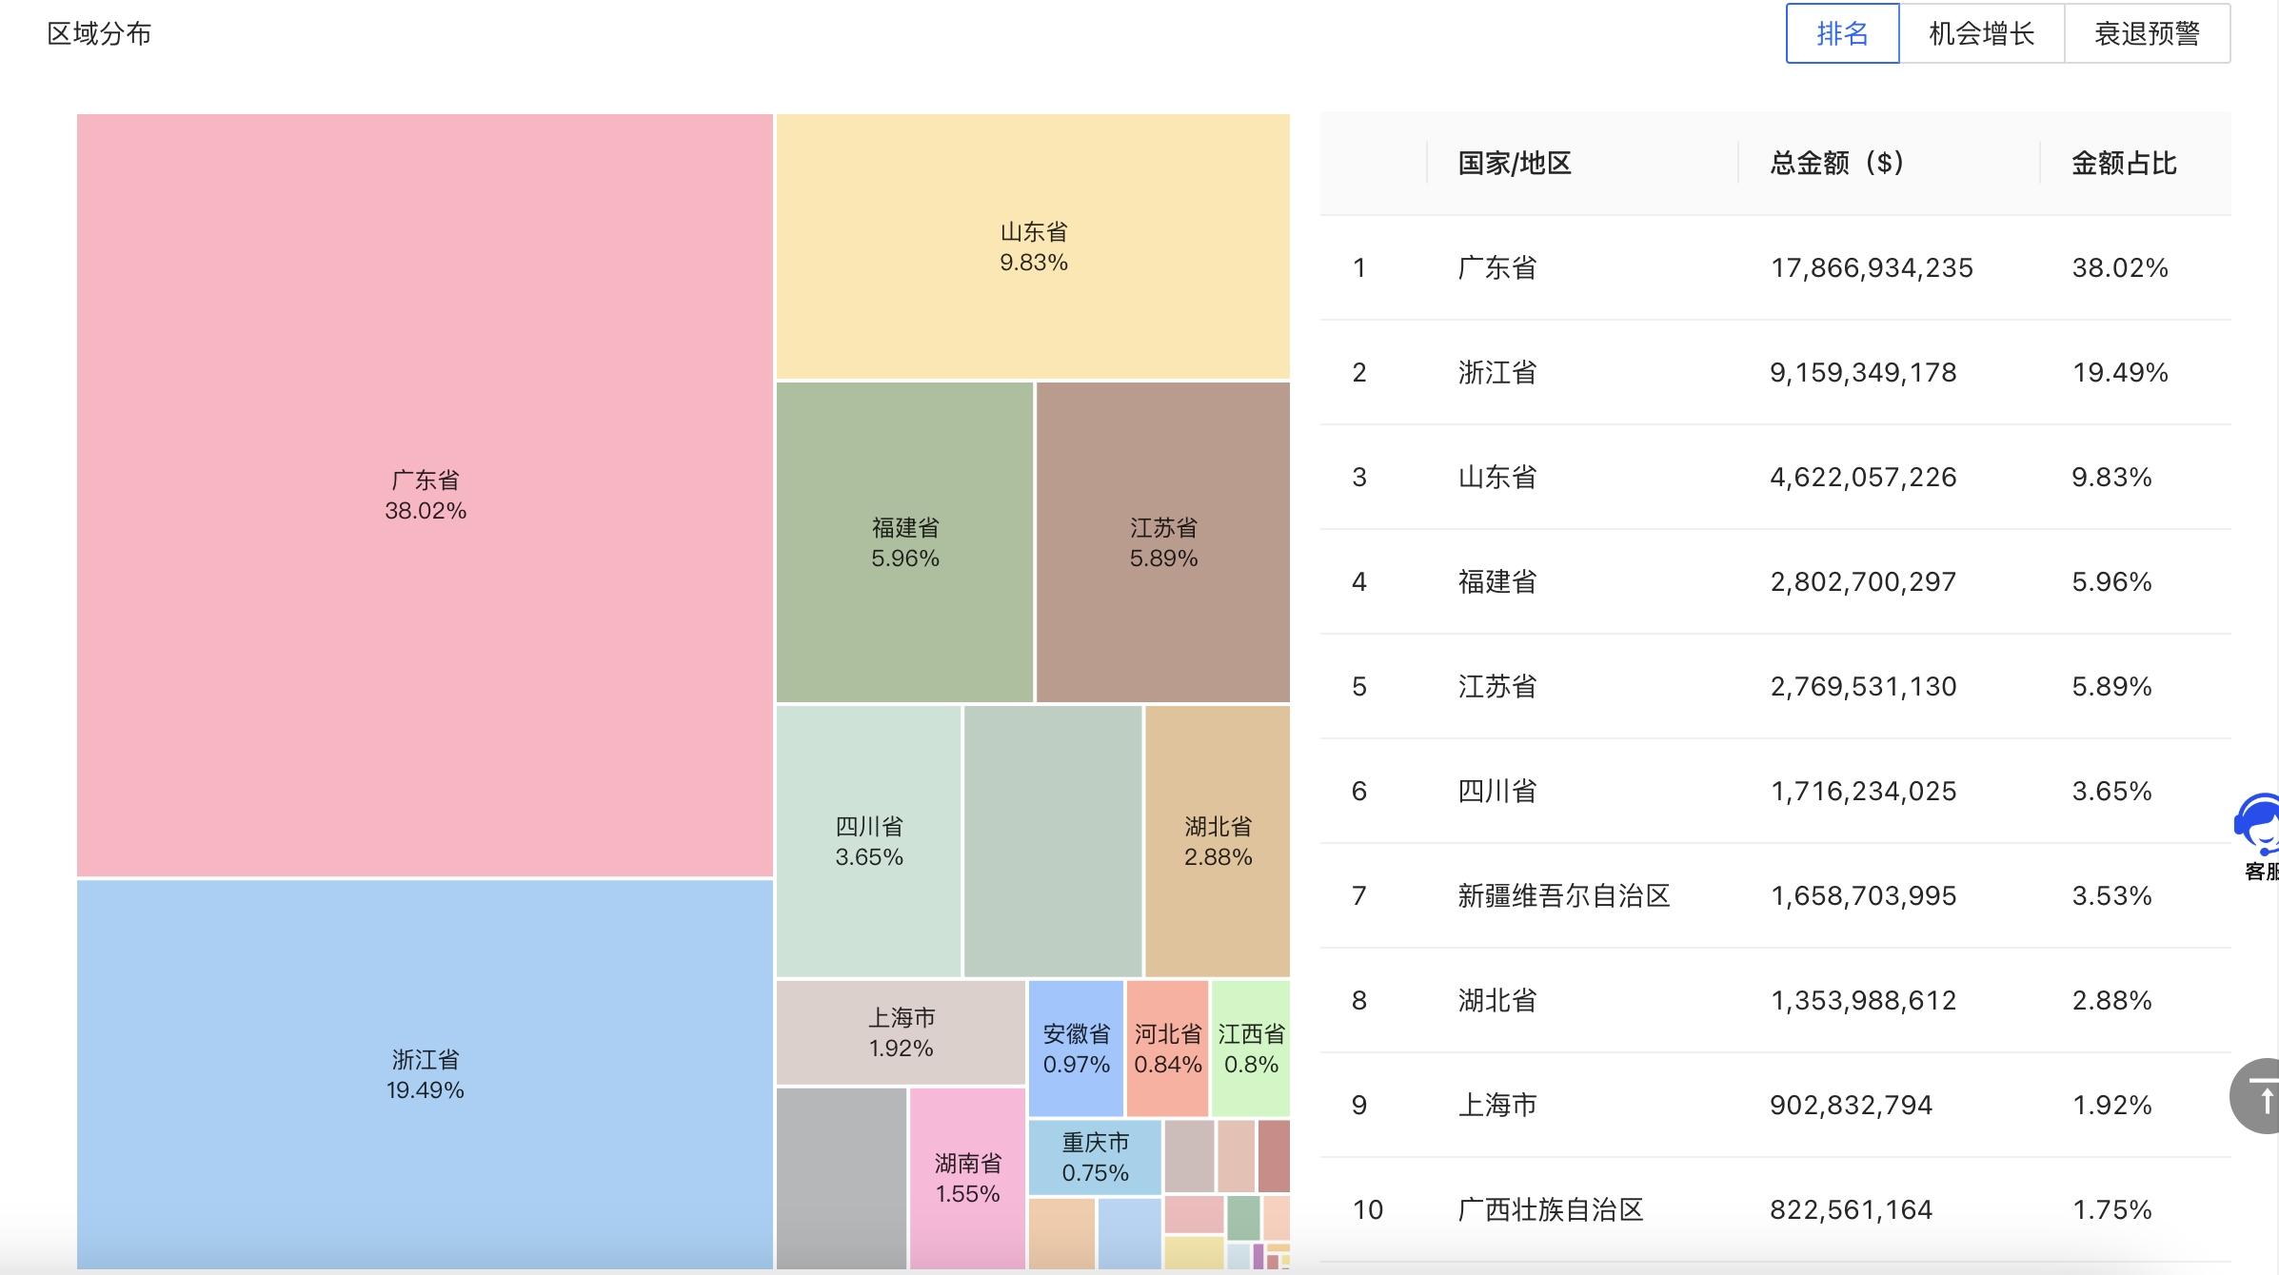Click the 总金额 ($) column header
This screenshot has width=2279, height=1275.
1836,164
